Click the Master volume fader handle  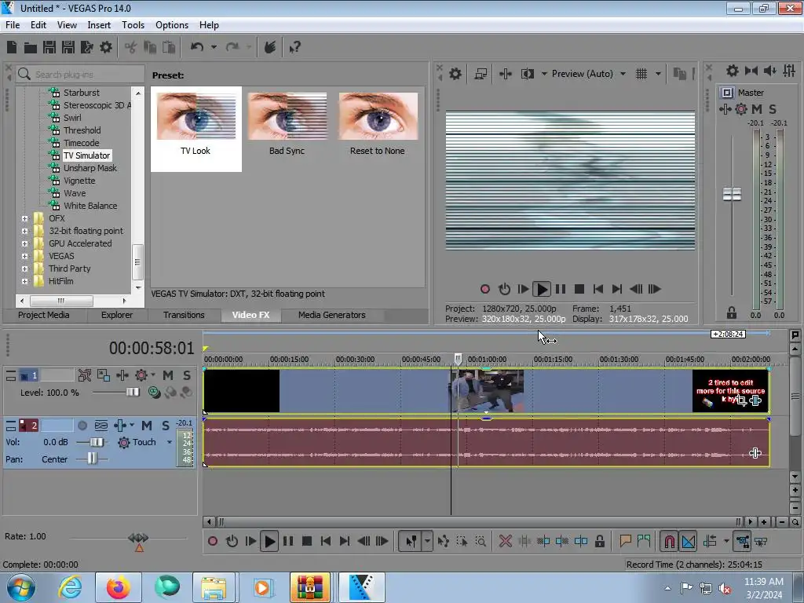point(732,195)
